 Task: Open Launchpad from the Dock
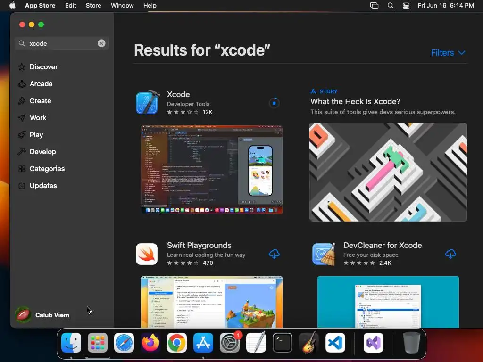98,343
